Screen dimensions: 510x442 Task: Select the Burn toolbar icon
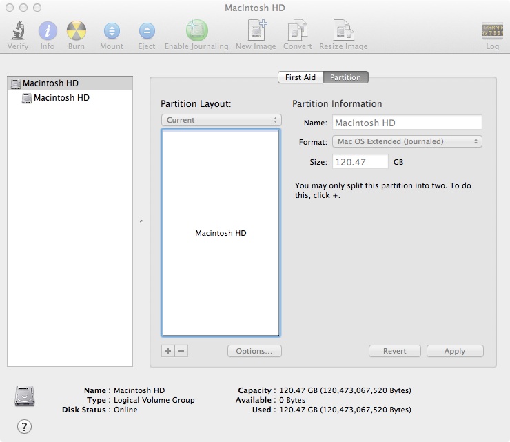tap(76, 30)
